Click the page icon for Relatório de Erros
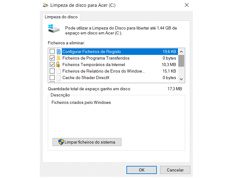237x178 pixels. coord(59,71)
